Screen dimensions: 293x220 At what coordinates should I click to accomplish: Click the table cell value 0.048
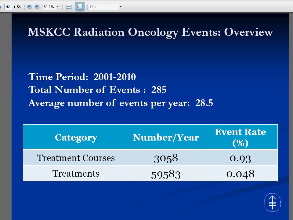coord(240,174)
